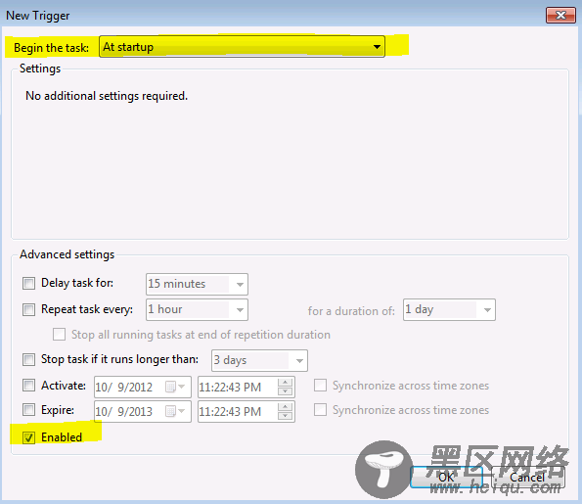582x504 pixels.
Task: Open the 3 days stop duration dropdown
Action: tap(259, 360)
